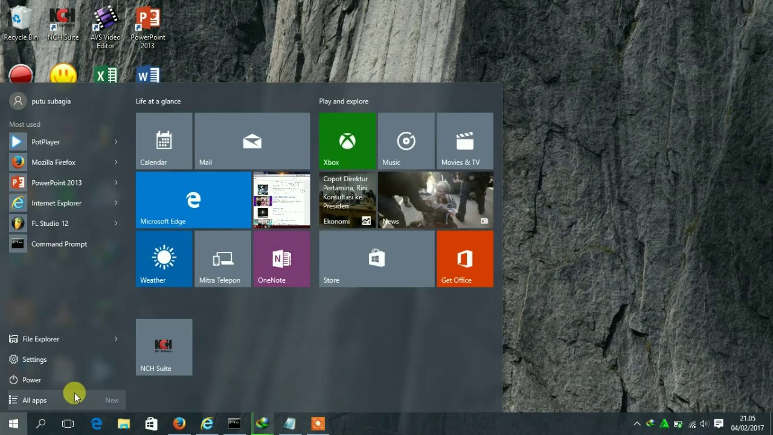Expand Mozilla Firefox jump list arrow
This screenshot has width=773, height=435.
click(116, 162)
